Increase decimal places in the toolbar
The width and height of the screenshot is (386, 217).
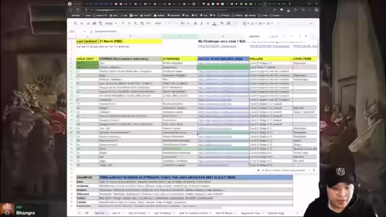tap(142, 24)
